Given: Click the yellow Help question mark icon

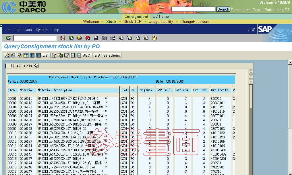Looking at the screenshot, I should coord(154,38).
